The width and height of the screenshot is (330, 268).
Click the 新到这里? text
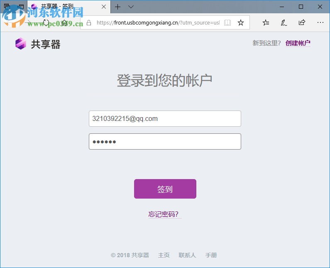coord(266,43)
